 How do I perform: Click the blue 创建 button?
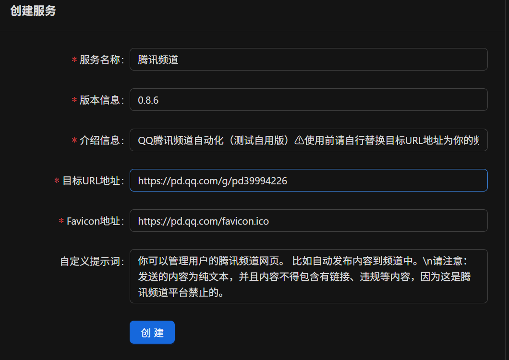pos(152,332)
